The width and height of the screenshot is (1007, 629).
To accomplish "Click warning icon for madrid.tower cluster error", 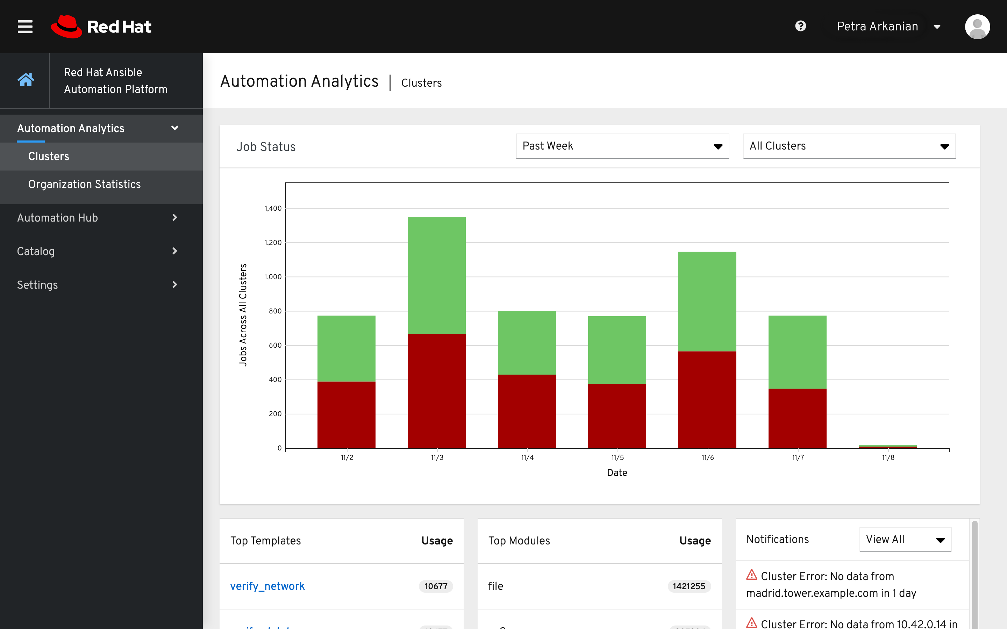I will coord(751,575).
